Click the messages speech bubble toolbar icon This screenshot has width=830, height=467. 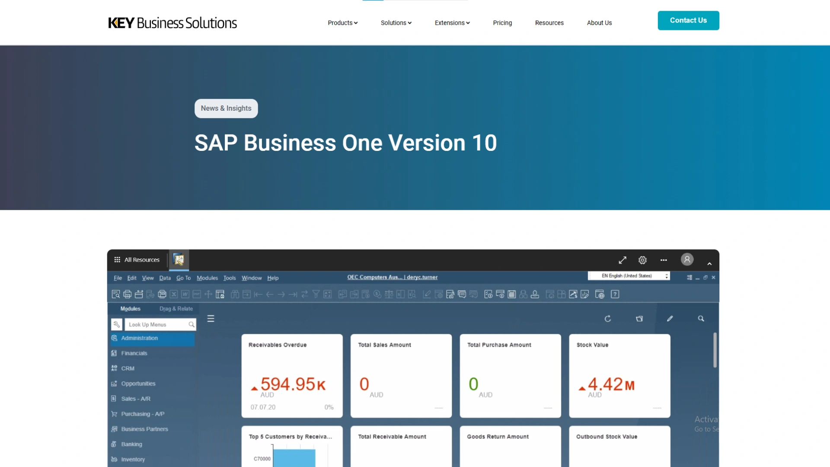462,294
